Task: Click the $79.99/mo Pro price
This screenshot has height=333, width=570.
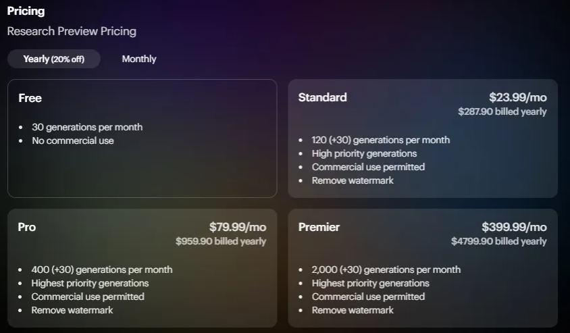Action: (238, 227)
